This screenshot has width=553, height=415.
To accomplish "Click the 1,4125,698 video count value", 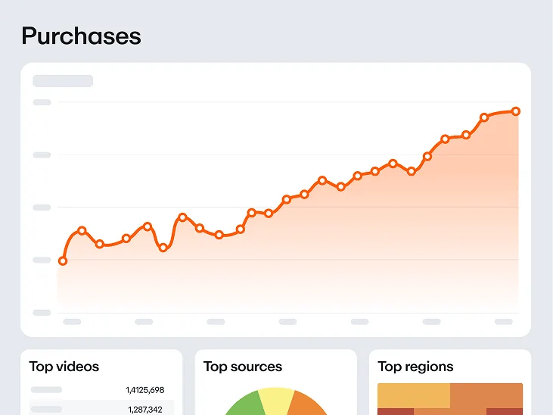I will click(144, 390).
